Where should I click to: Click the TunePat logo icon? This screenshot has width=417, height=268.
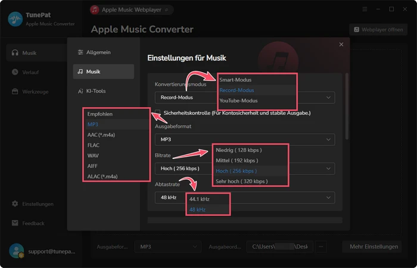pyautogui.click(x=15, y=19)
